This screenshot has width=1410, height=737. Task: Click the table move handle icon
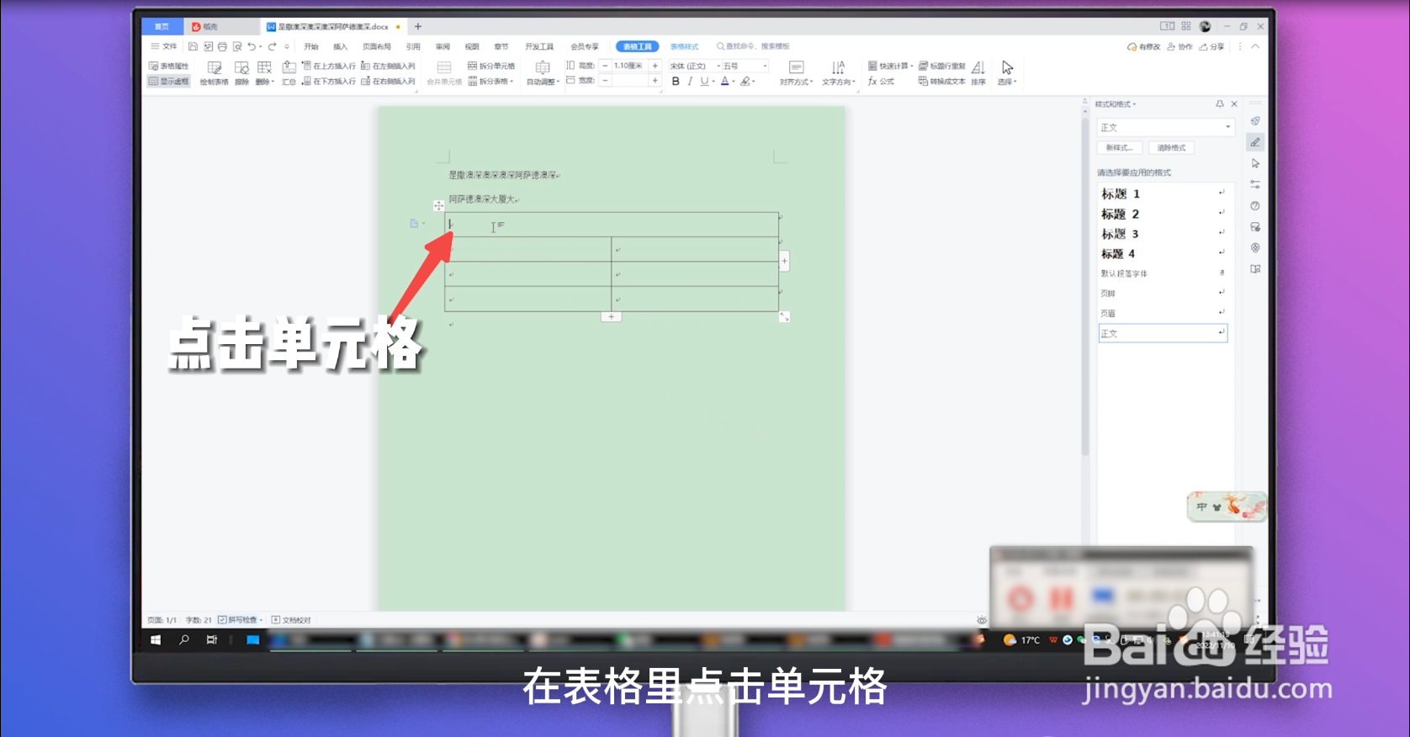click(438, 205)
